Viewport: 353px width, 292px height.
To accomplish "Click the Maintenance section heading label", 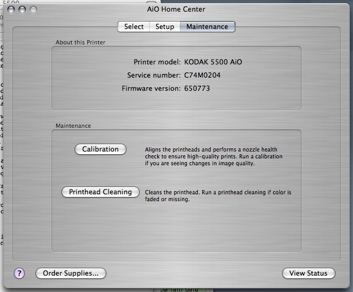I will click(73, 126).
